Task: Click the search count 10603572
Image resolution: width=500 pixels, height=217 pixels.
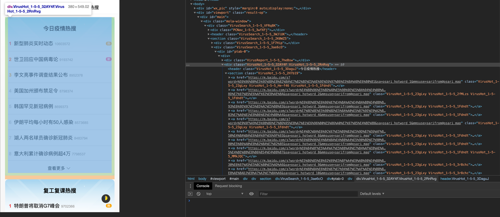Action: [x=62, y=44]
